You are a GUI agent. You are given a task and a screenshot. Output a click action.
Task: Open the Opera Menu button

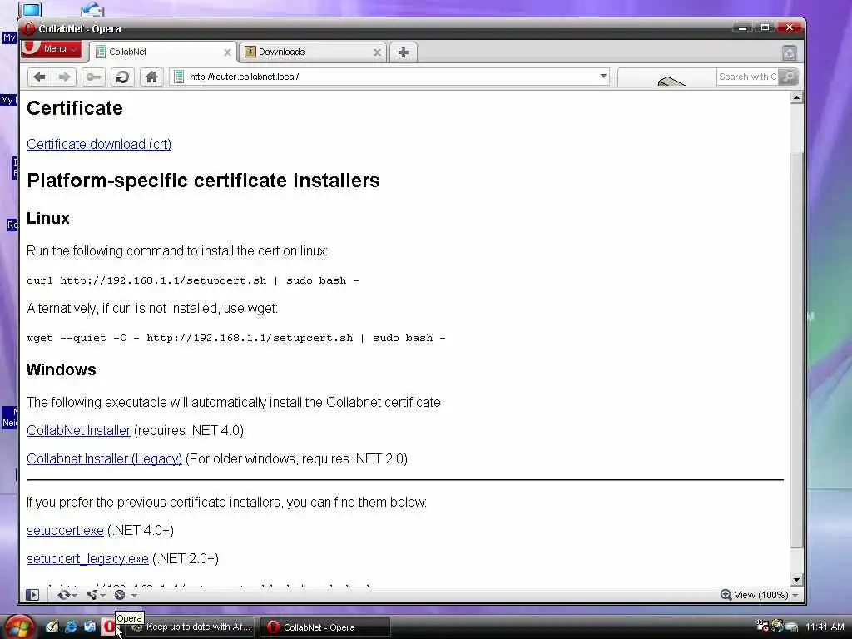click(51, 48)
